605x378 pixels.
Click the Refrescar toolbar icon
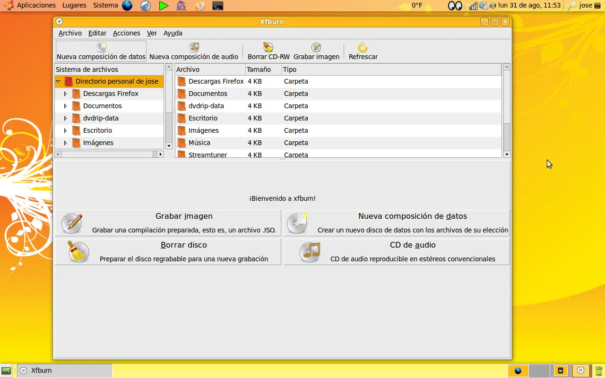(363, 47)
